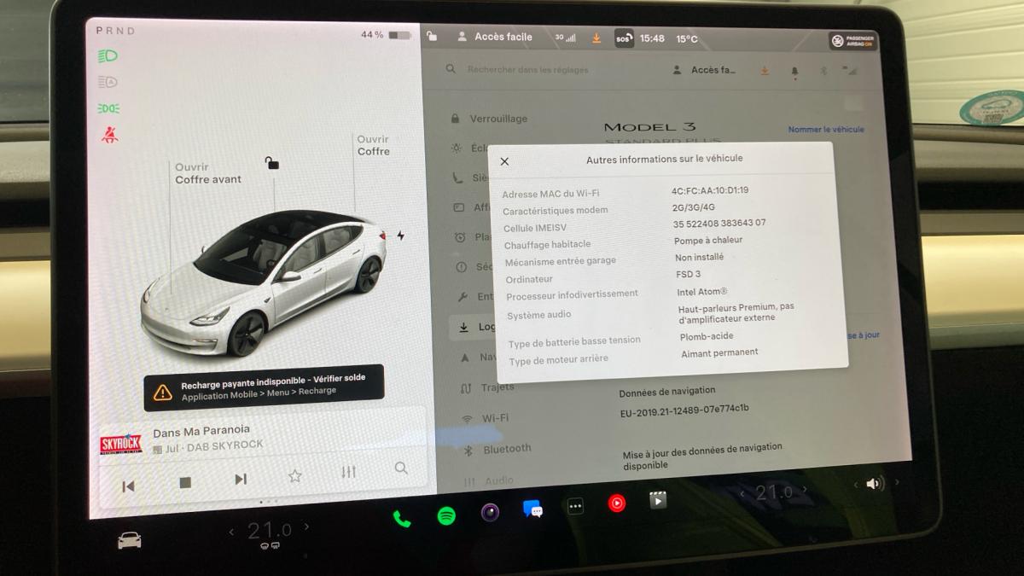Tap the red seatbelt warning icon
Image resolution: width=1024 pixels, height=576 pixels.
click(x=109, y=135)
